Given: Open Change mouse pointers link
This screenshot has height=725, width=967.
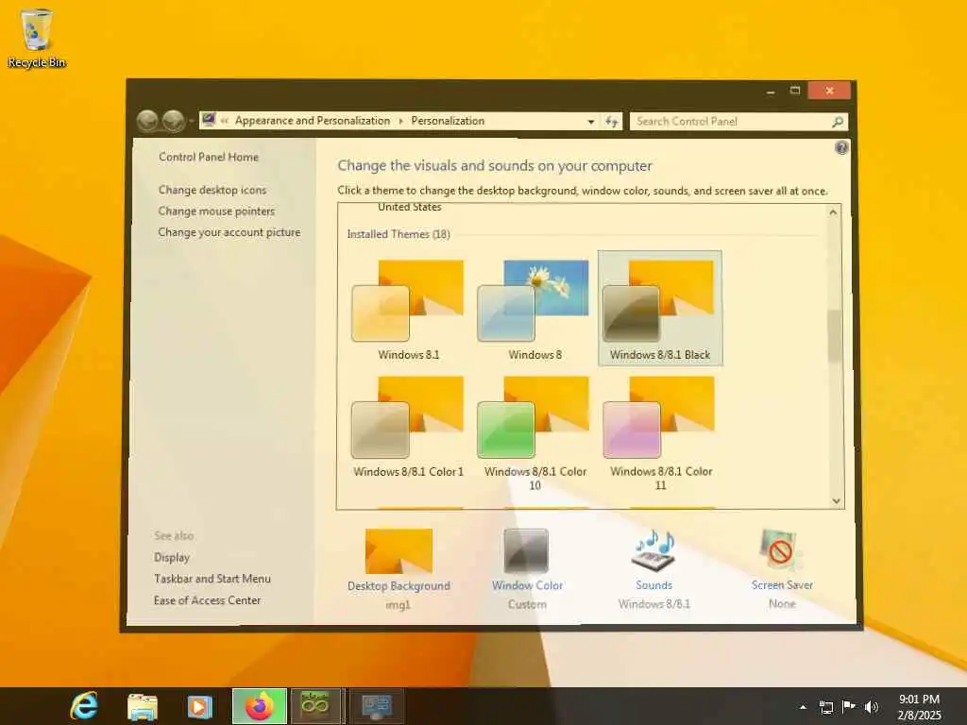Looking at the screenshot, I should click(x=216, y=211).
